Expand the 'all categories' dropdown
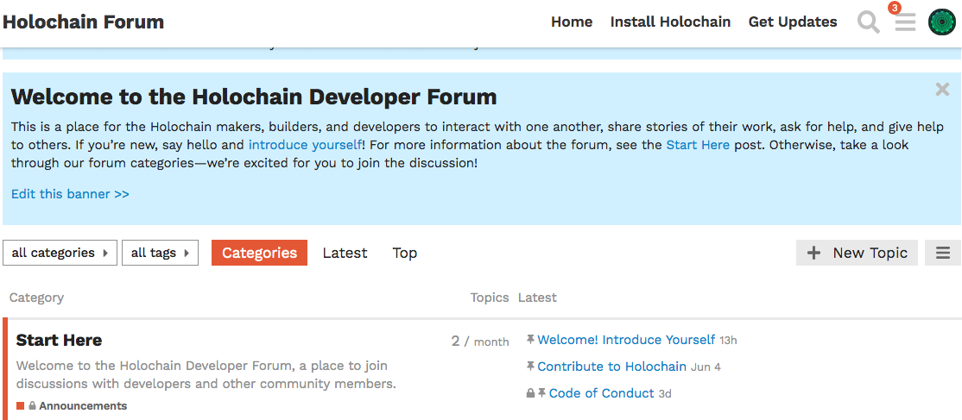 click(x=60, y=253)
